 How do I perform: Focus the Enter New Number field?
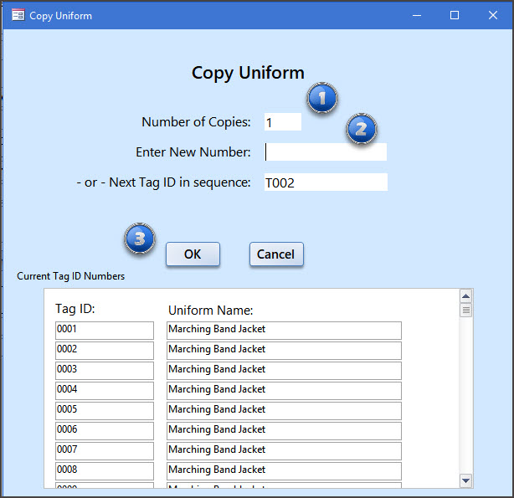pyautogui.click(x=325, y=152)
